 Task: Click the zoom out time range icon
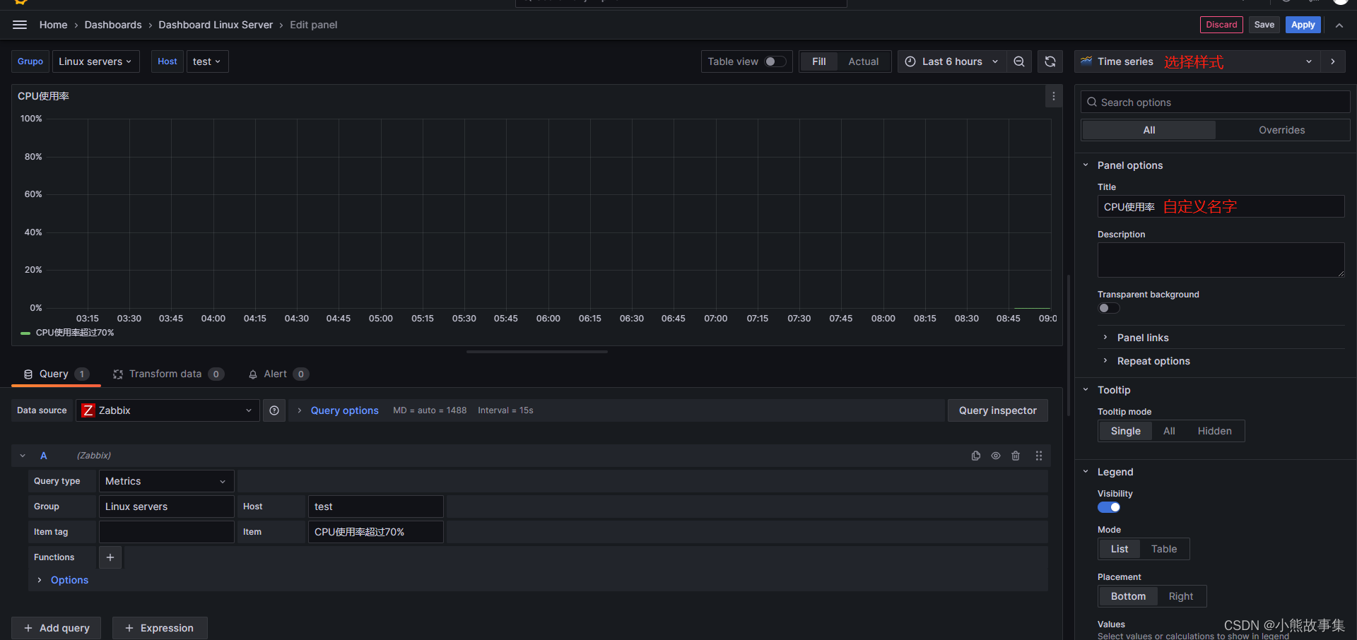(x=1019, y=61)
